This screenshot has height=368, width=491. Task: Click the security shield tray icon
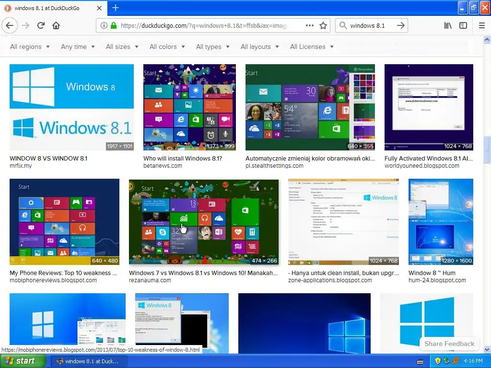click(x=438, y=361)
